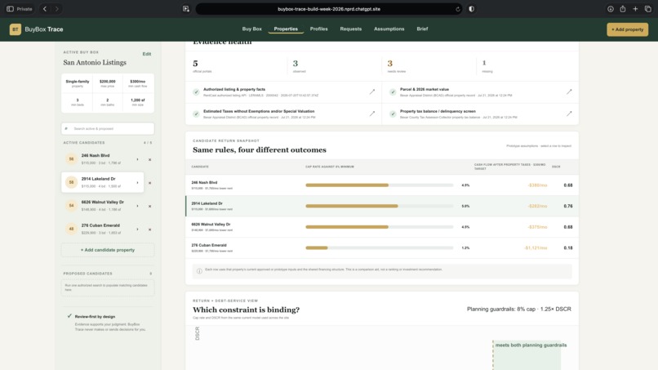Click the Private browsing label

click(x=24, y=9)
